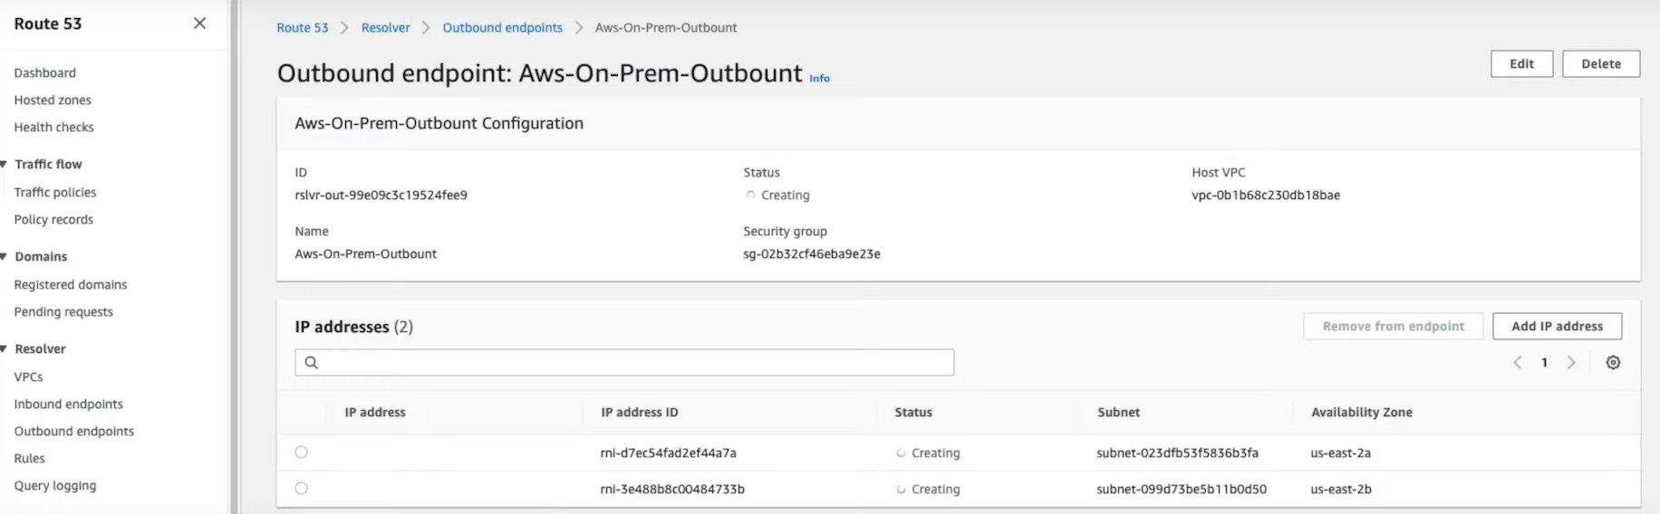Click subnet-023dfb53f5836b3fa cell
Viewport: 1660px width, 514px height.
point(1178,453)
